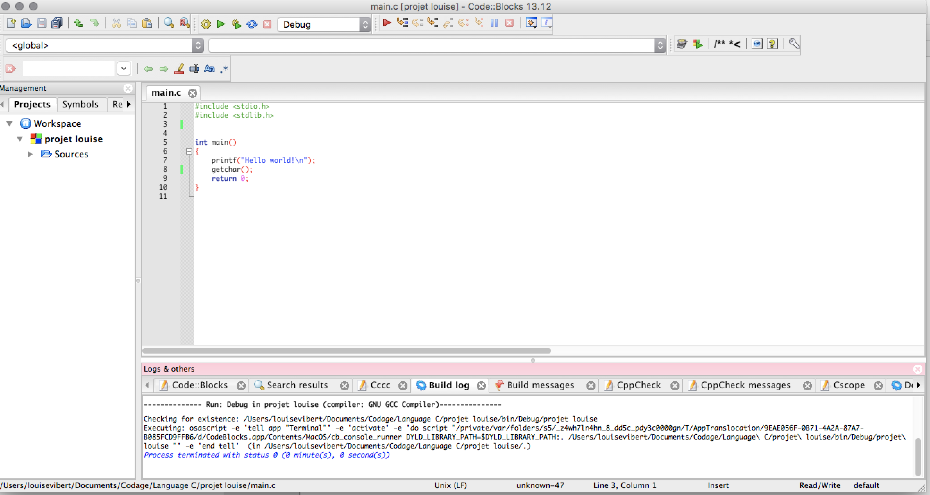
Task: Select the CppCheck log tab
Action: pos(639,385)
